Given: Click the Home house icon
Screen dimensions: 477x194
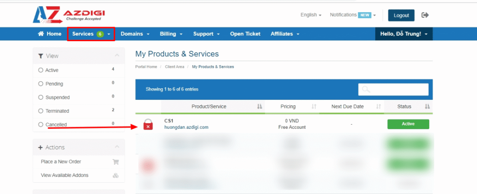Looking at the screenshot, I should click(x=41, y=34).
